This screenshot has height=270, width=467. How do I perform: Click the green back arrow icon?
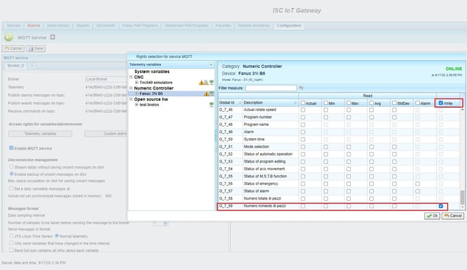9,37
